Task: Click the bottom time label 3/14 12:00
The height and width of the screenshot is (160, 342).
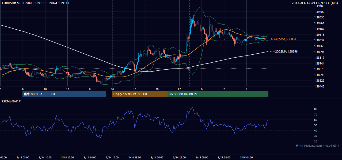Action: pyautogui.click(x=67, y=158)
